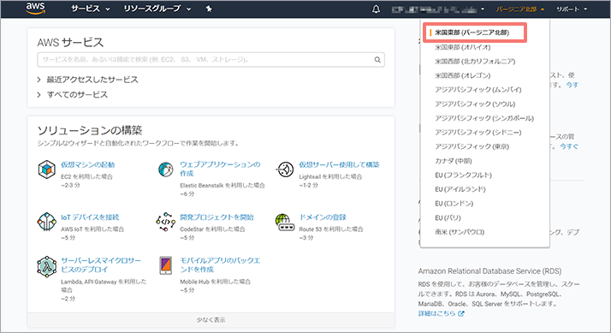Screen dimensions: 611x333
Task: Click the 今すぐ link at right edge
Action: [569, 146]
